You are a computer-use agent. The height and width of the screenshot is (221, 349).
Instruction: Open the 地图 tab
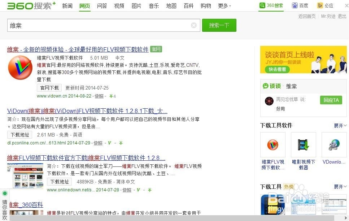click(171, 6)
